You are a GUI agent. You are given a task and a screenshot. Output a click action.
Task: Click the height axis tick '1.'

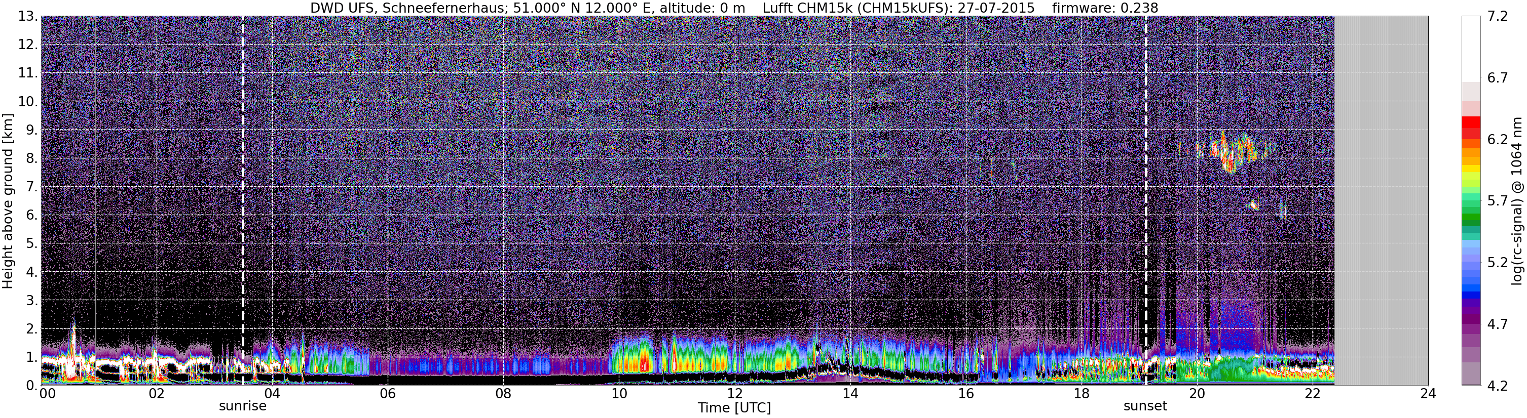click(x=31, y=358)
